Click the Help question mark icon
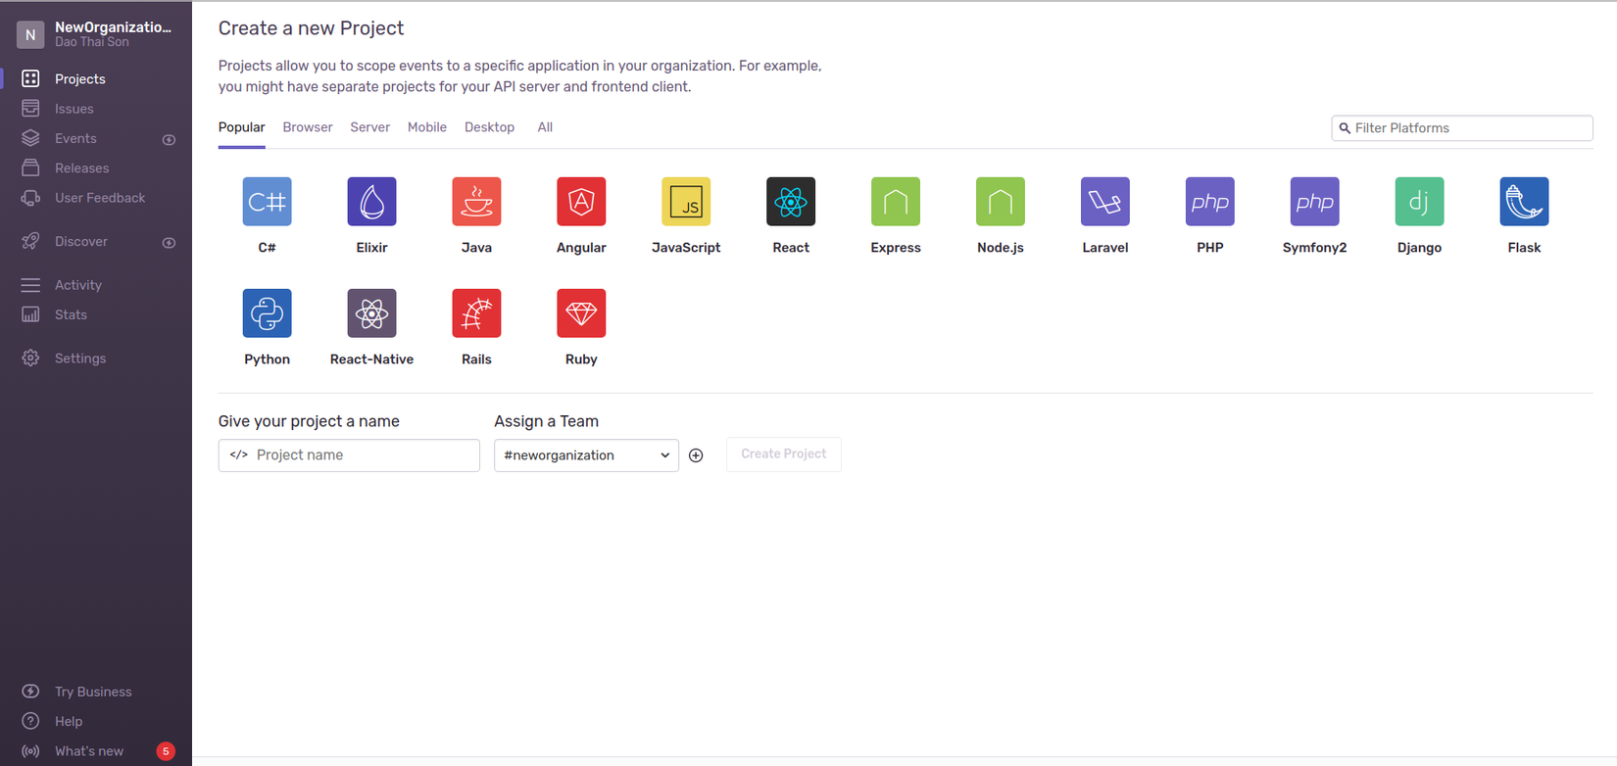 [30, 721]
